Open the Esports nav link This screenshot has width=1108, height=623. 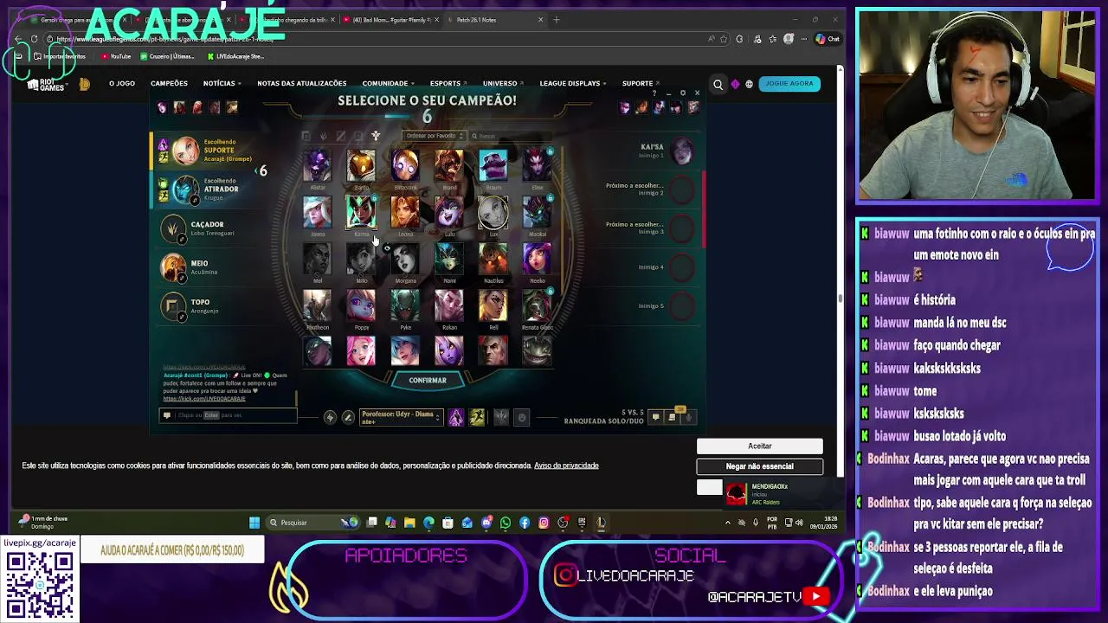[x=448, y=83]
